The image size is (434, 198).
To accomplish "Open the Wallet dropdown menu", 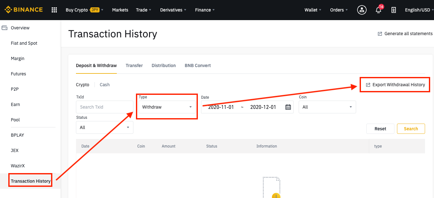I will tap(313, 10).
